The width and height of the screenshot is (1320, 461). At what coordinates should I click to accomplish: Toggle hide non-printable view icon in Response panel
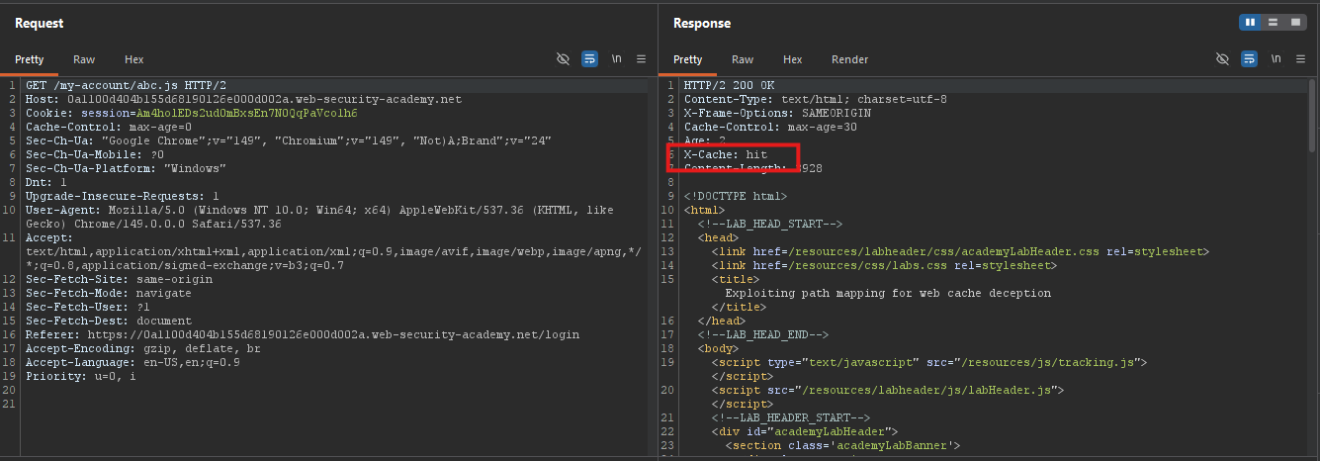pyautogui.click(x=1222, y=59)
